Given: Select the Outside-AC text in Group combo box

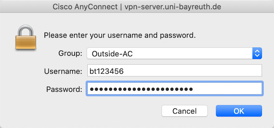Looking at the screenshot, I should [112, 54].
